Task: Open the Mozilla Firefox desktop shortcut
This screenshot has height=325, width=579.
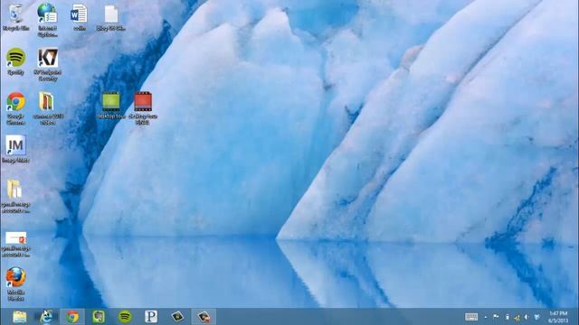Action: (15, 283)
